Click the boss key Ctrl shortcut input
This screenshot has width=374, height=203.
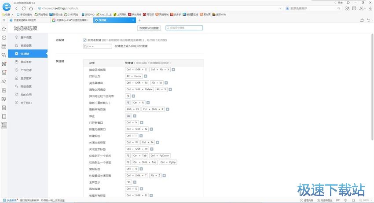(97, 46)
